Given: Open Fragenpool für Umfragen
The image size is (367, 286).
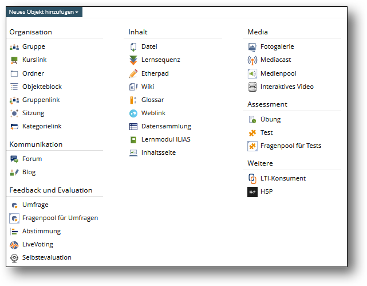Looking at the screenshot, I should tap(60, 218).
